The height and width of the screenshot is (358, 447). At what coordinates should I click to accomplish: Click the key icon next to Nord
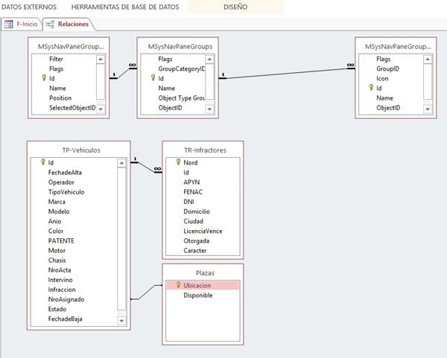[x=177, y=162]
